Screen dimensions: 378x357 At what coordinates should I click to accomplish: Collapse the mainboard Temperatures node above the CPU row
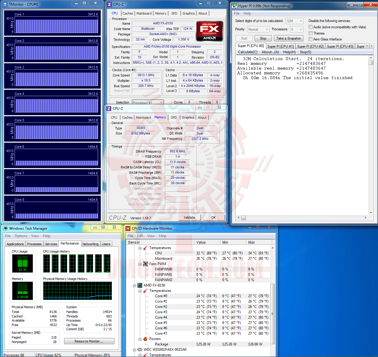click(140, 248)
